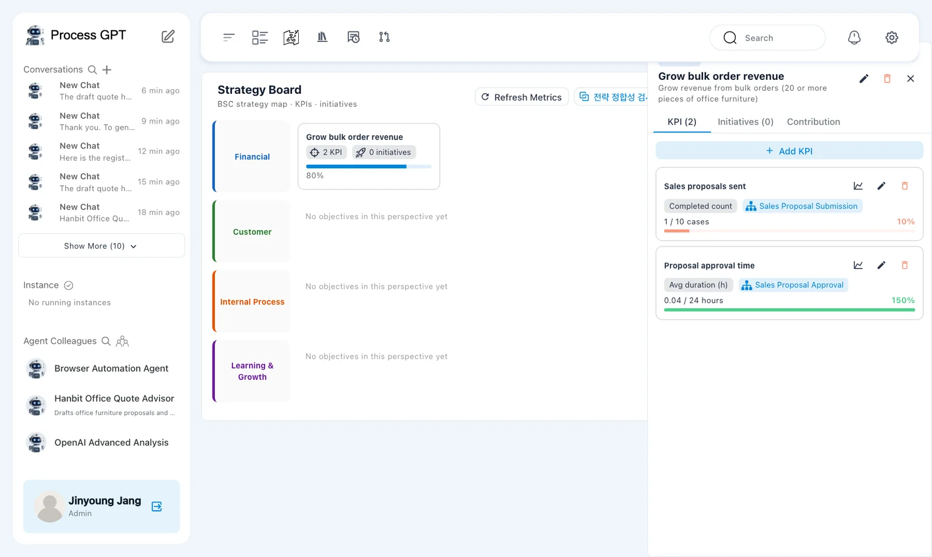This screenshot has height=557, width=932.
Task: Open the notifications bell
Action: pos(854,38)
